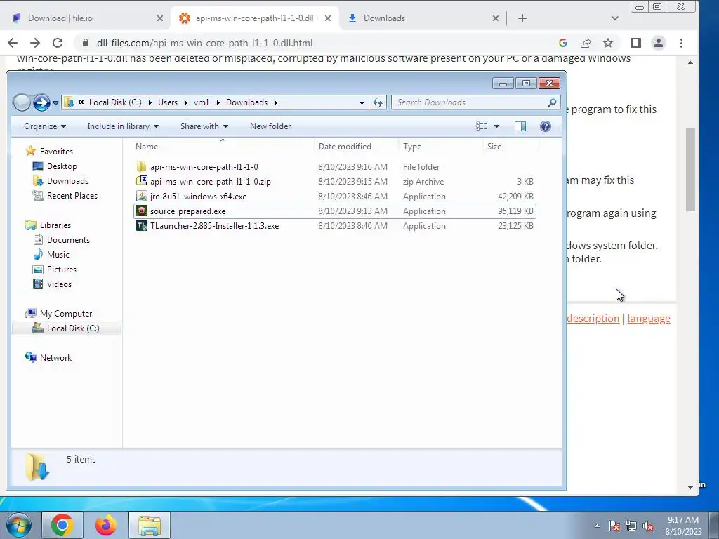719x539 pixels.
Task: Open the recent locations dropdown arrow
Action: click(x=55, y=102)
